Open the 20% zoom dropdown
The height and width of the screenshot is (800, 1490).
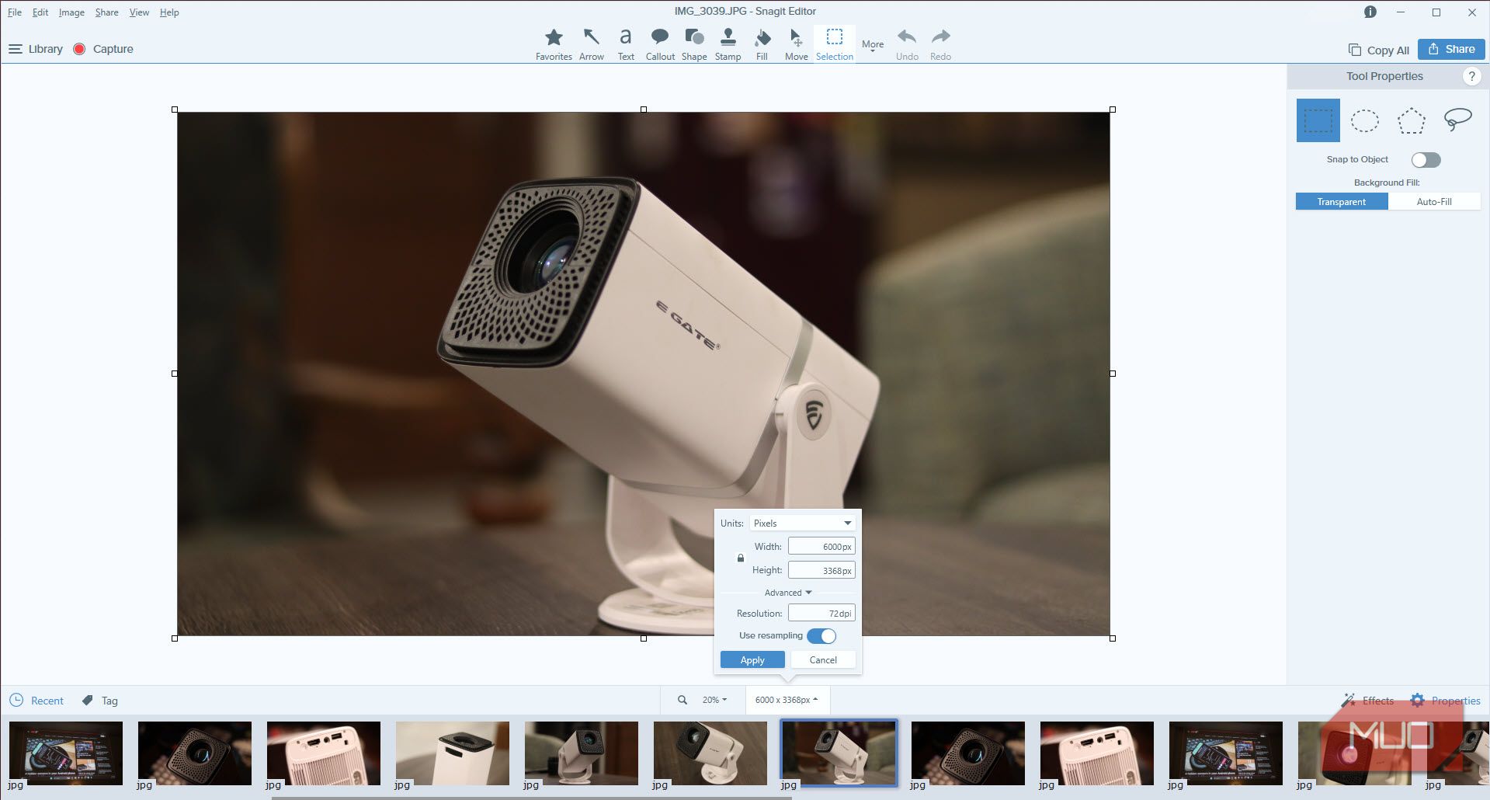[714, 700]
